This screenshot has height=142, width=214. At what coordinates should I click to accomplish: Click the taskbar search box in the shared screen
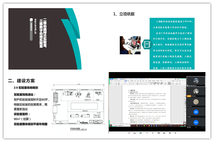(122, 126)
